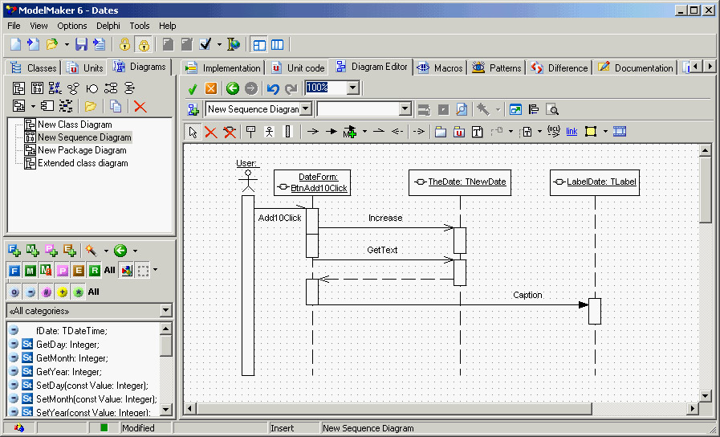Toggle the Fields 'F' member filter

click(x=14, y=271)
